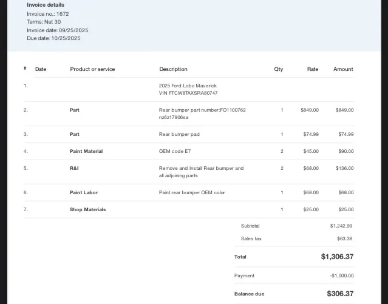
Task: Click the $45.00 rate for Paint Material
Action: 311,151
